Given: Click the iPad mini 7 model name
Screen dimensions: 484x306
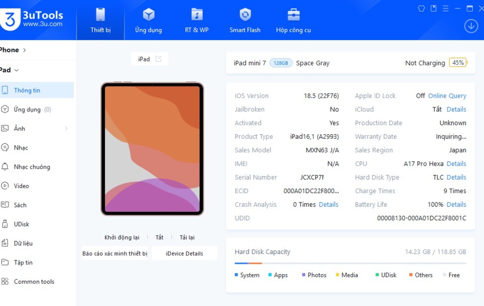Looking at the screenshot, I should (x=250, y=63).
